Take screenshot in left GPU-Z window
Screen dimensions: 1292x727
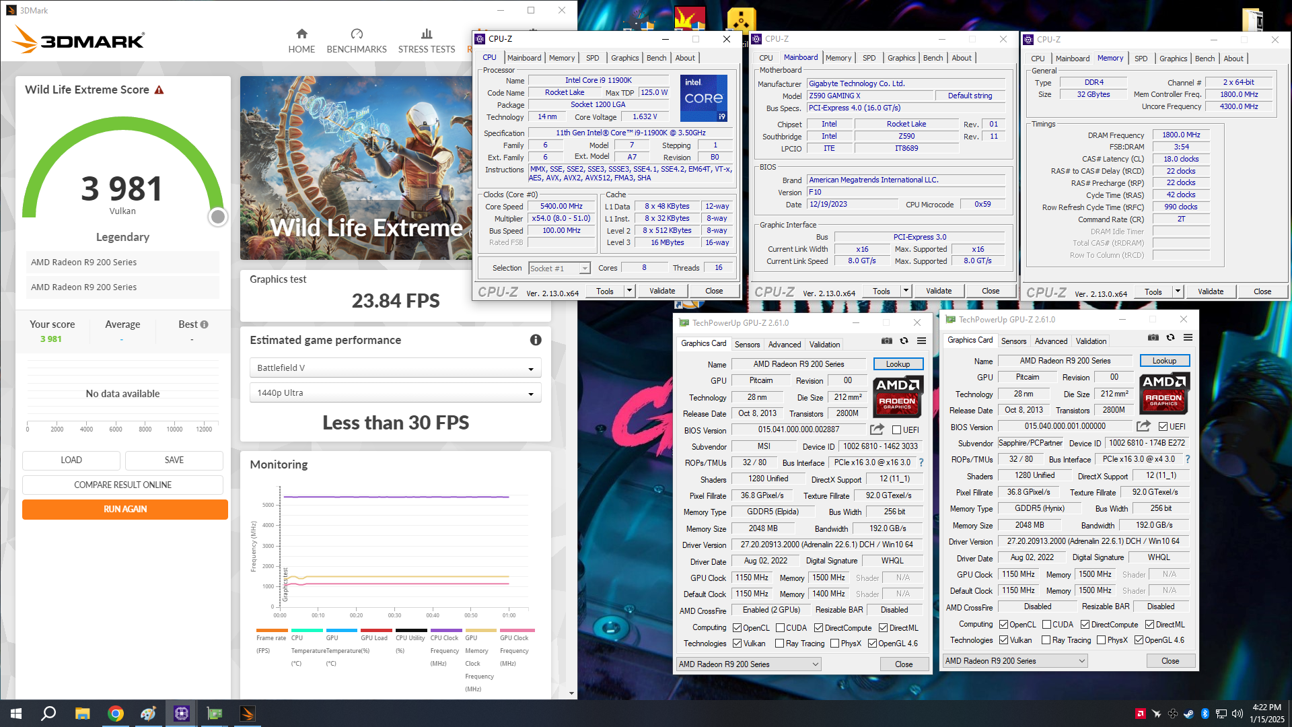(887, 341)
